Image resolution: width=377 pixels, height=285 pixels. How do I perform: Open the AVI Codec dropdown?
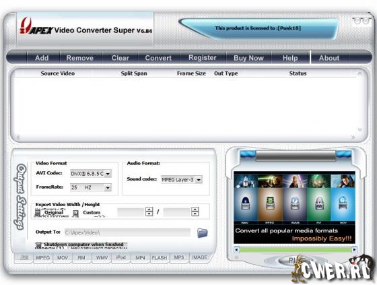[108, 174]
